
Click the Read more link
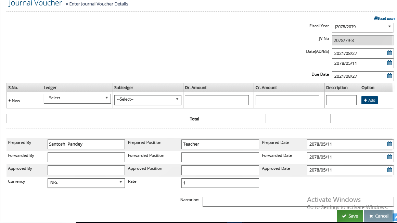click(385, 18)
